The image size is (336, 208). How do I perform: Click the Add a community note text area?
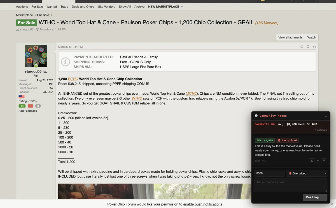pyautogui.click(x=291, y=185)
